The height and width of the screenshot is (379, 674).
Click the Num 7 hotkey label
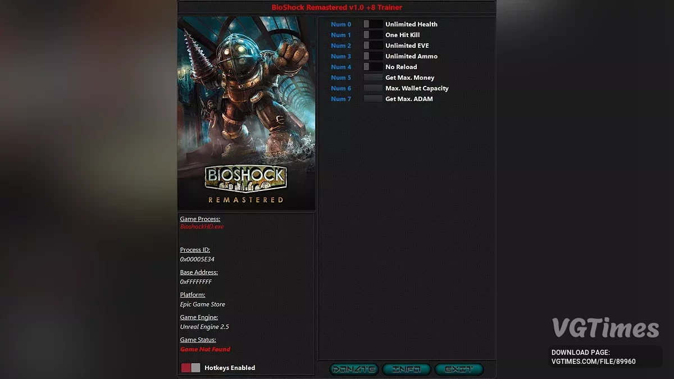pos(341,99)
